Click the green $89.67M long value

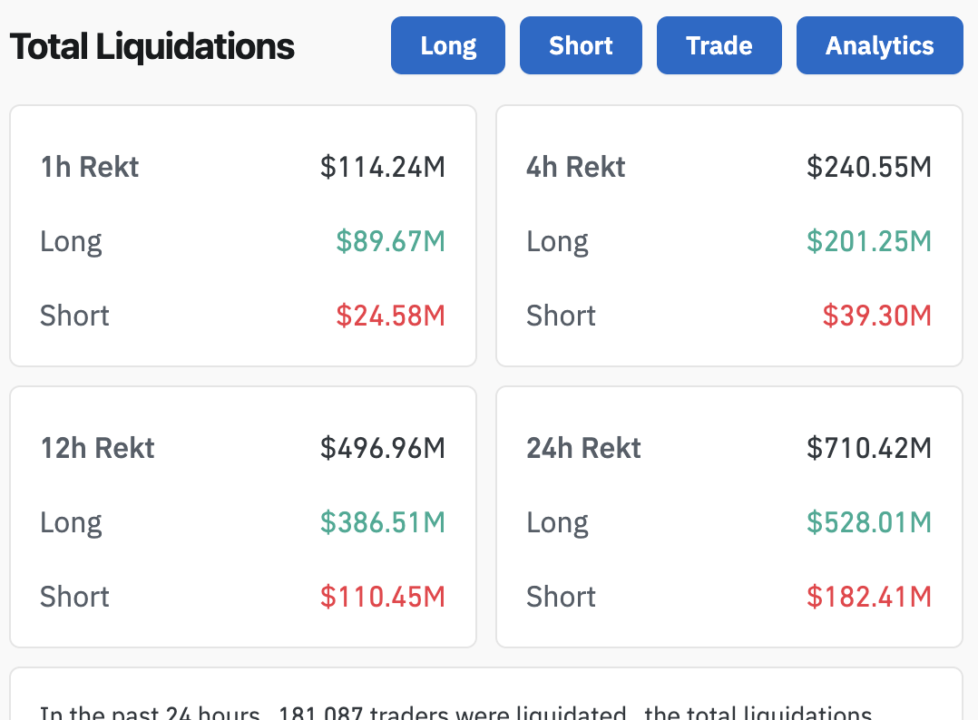[x=391, y=241]
